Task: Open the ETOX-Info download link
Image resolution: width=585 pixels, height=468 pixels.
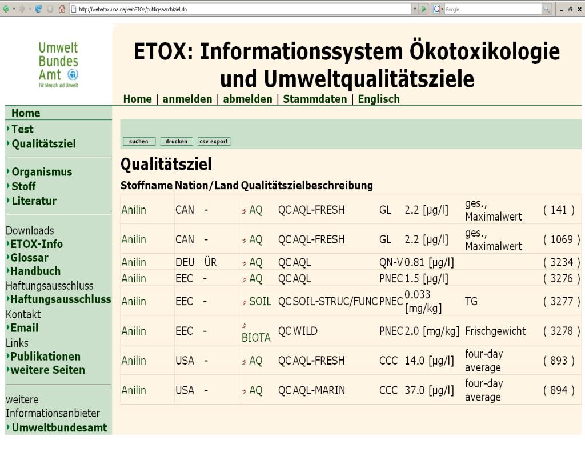Action: point(37,244)
